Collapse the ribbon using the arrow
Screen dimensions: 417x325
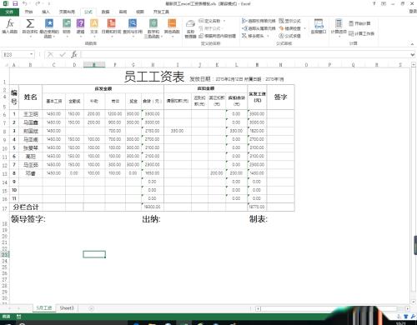(x=412, y=44)
